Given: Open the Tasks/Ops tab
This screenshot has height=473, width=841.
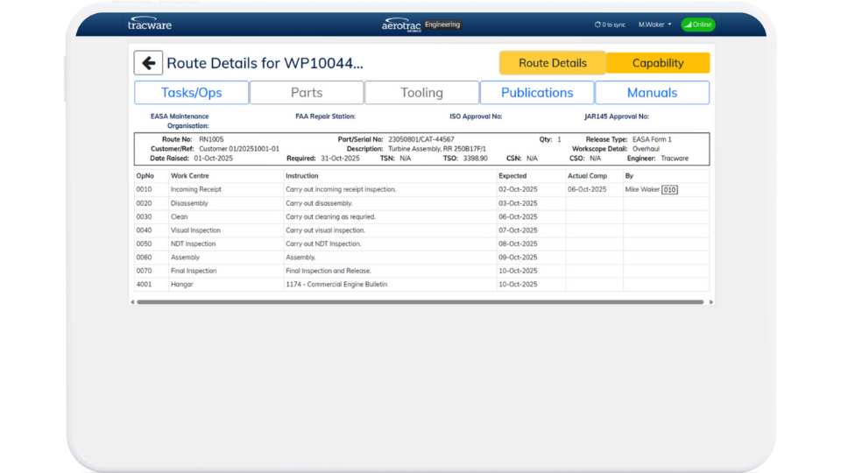Looking at the screenshot, I should [191, 93].
